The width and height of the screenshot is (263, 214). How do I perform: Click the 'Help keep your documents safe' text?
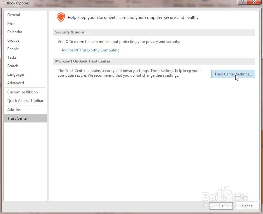133,18
